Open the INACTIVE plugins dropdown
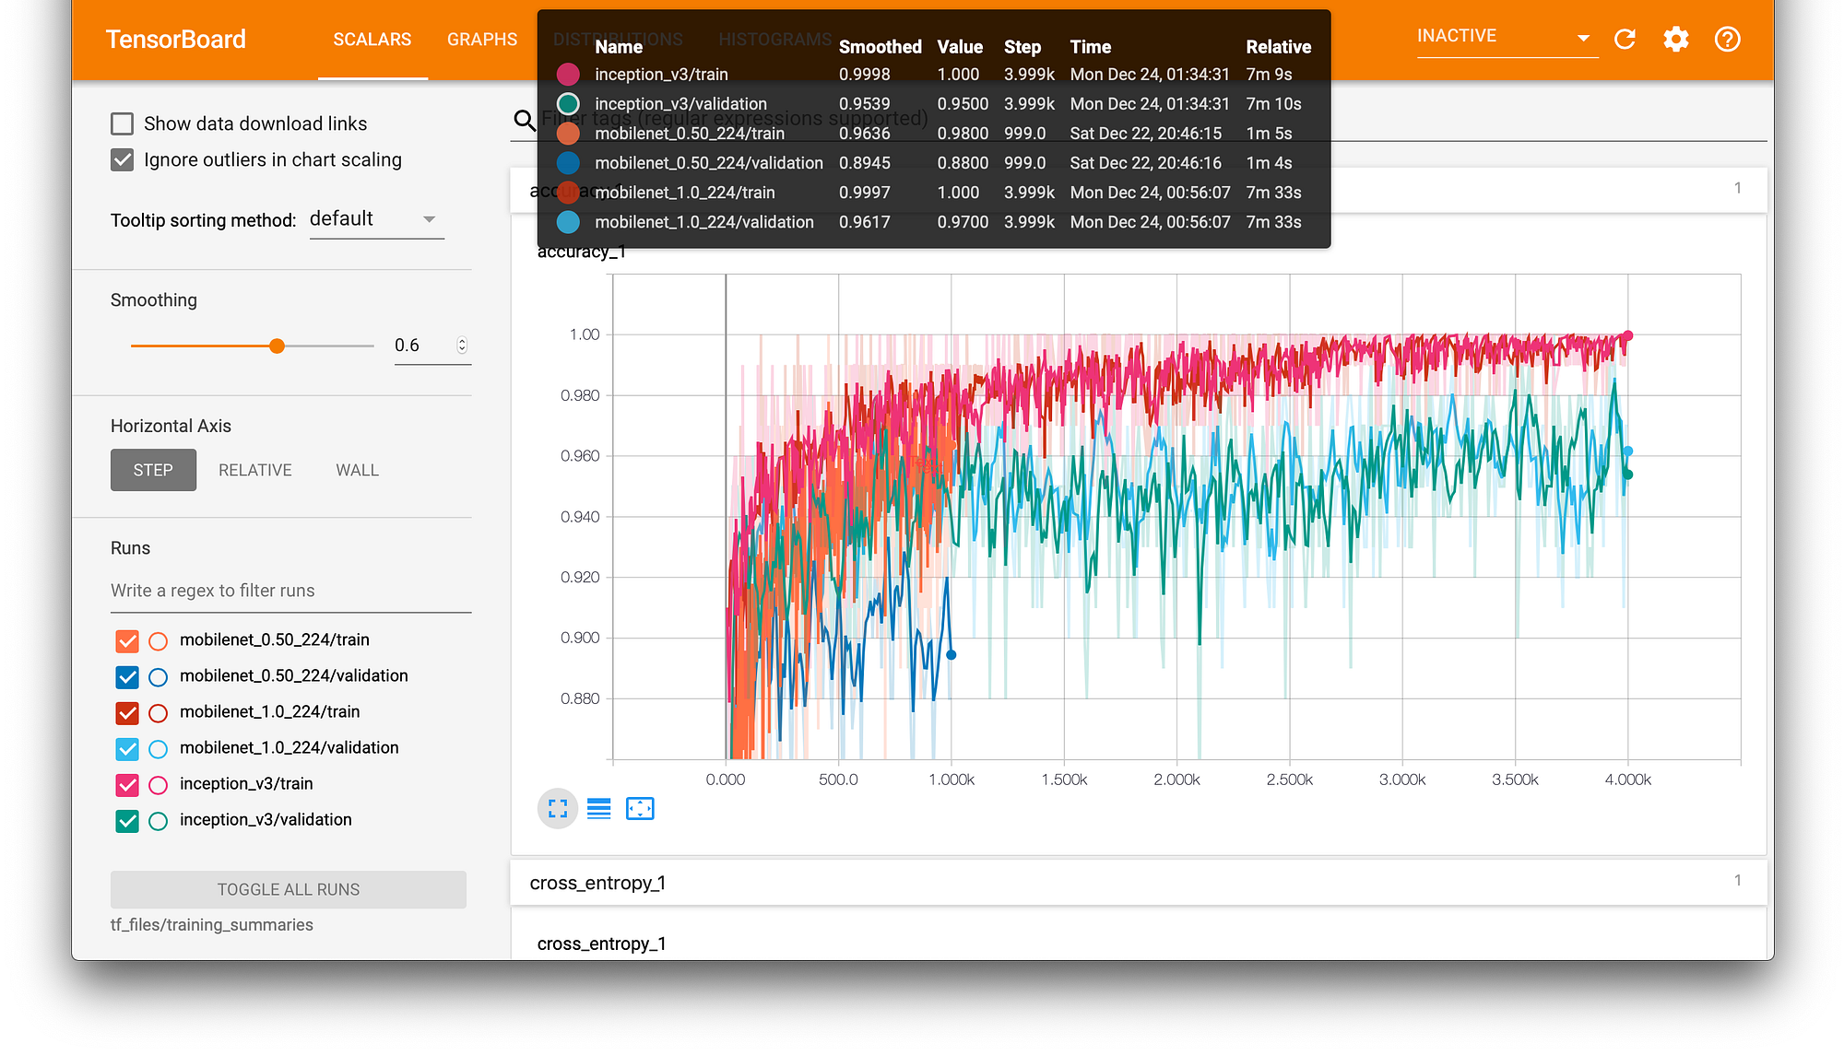Viewport: 1844px width, 1055px height. tap(1505, 37)
